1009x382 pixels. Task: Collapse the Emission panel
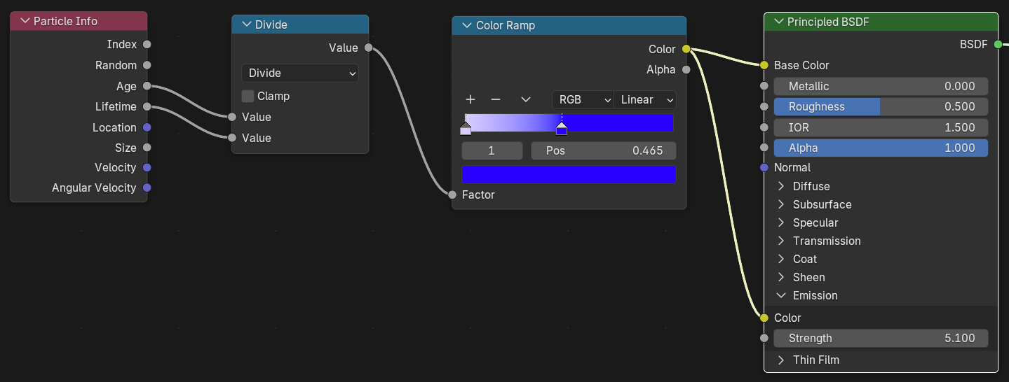(781, 295)
